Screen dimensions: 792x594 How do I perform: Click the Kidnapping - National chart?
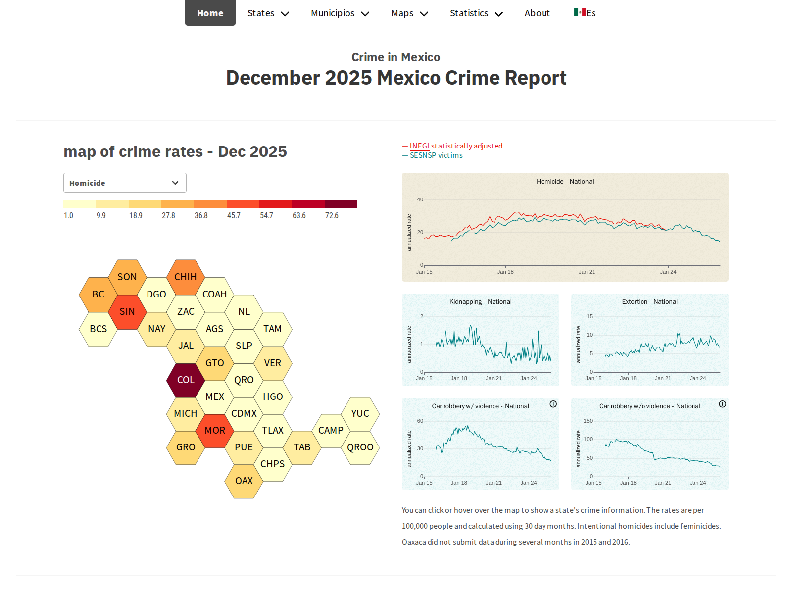coord(481,340)
